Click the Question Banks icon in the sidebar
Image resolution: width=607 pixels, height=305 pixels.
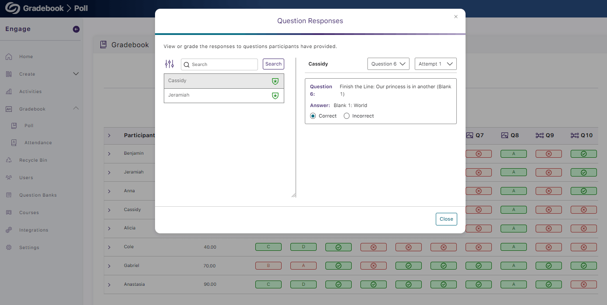[x=9, y=195]
